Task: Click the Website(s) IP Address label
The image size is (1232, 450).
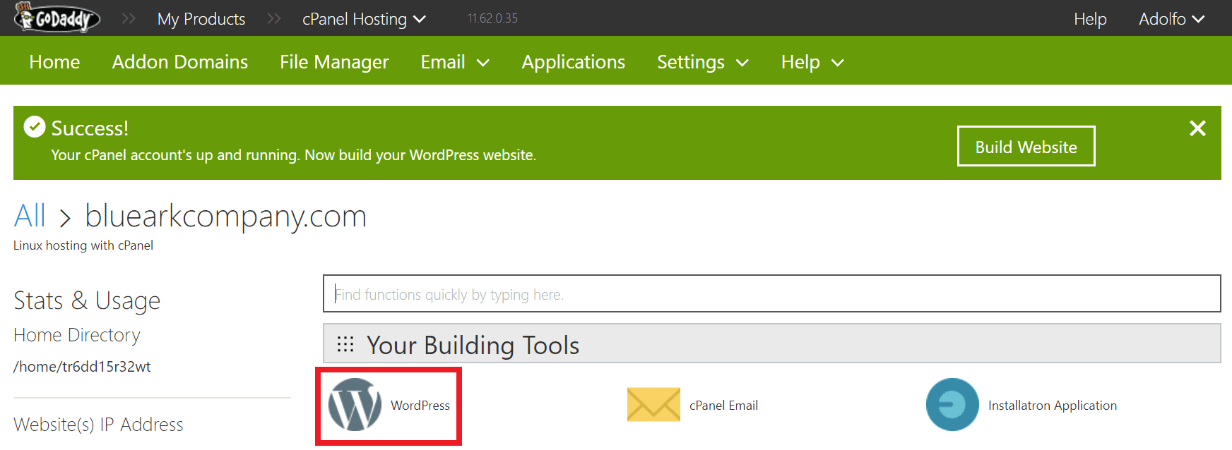Action: pyautogui.click(x=98, y=425)
